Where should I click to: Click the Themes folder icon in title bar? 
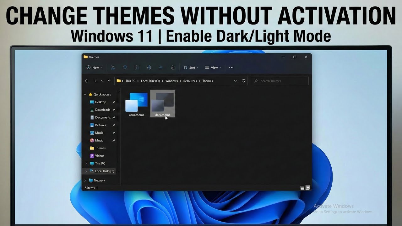(85, 57)
